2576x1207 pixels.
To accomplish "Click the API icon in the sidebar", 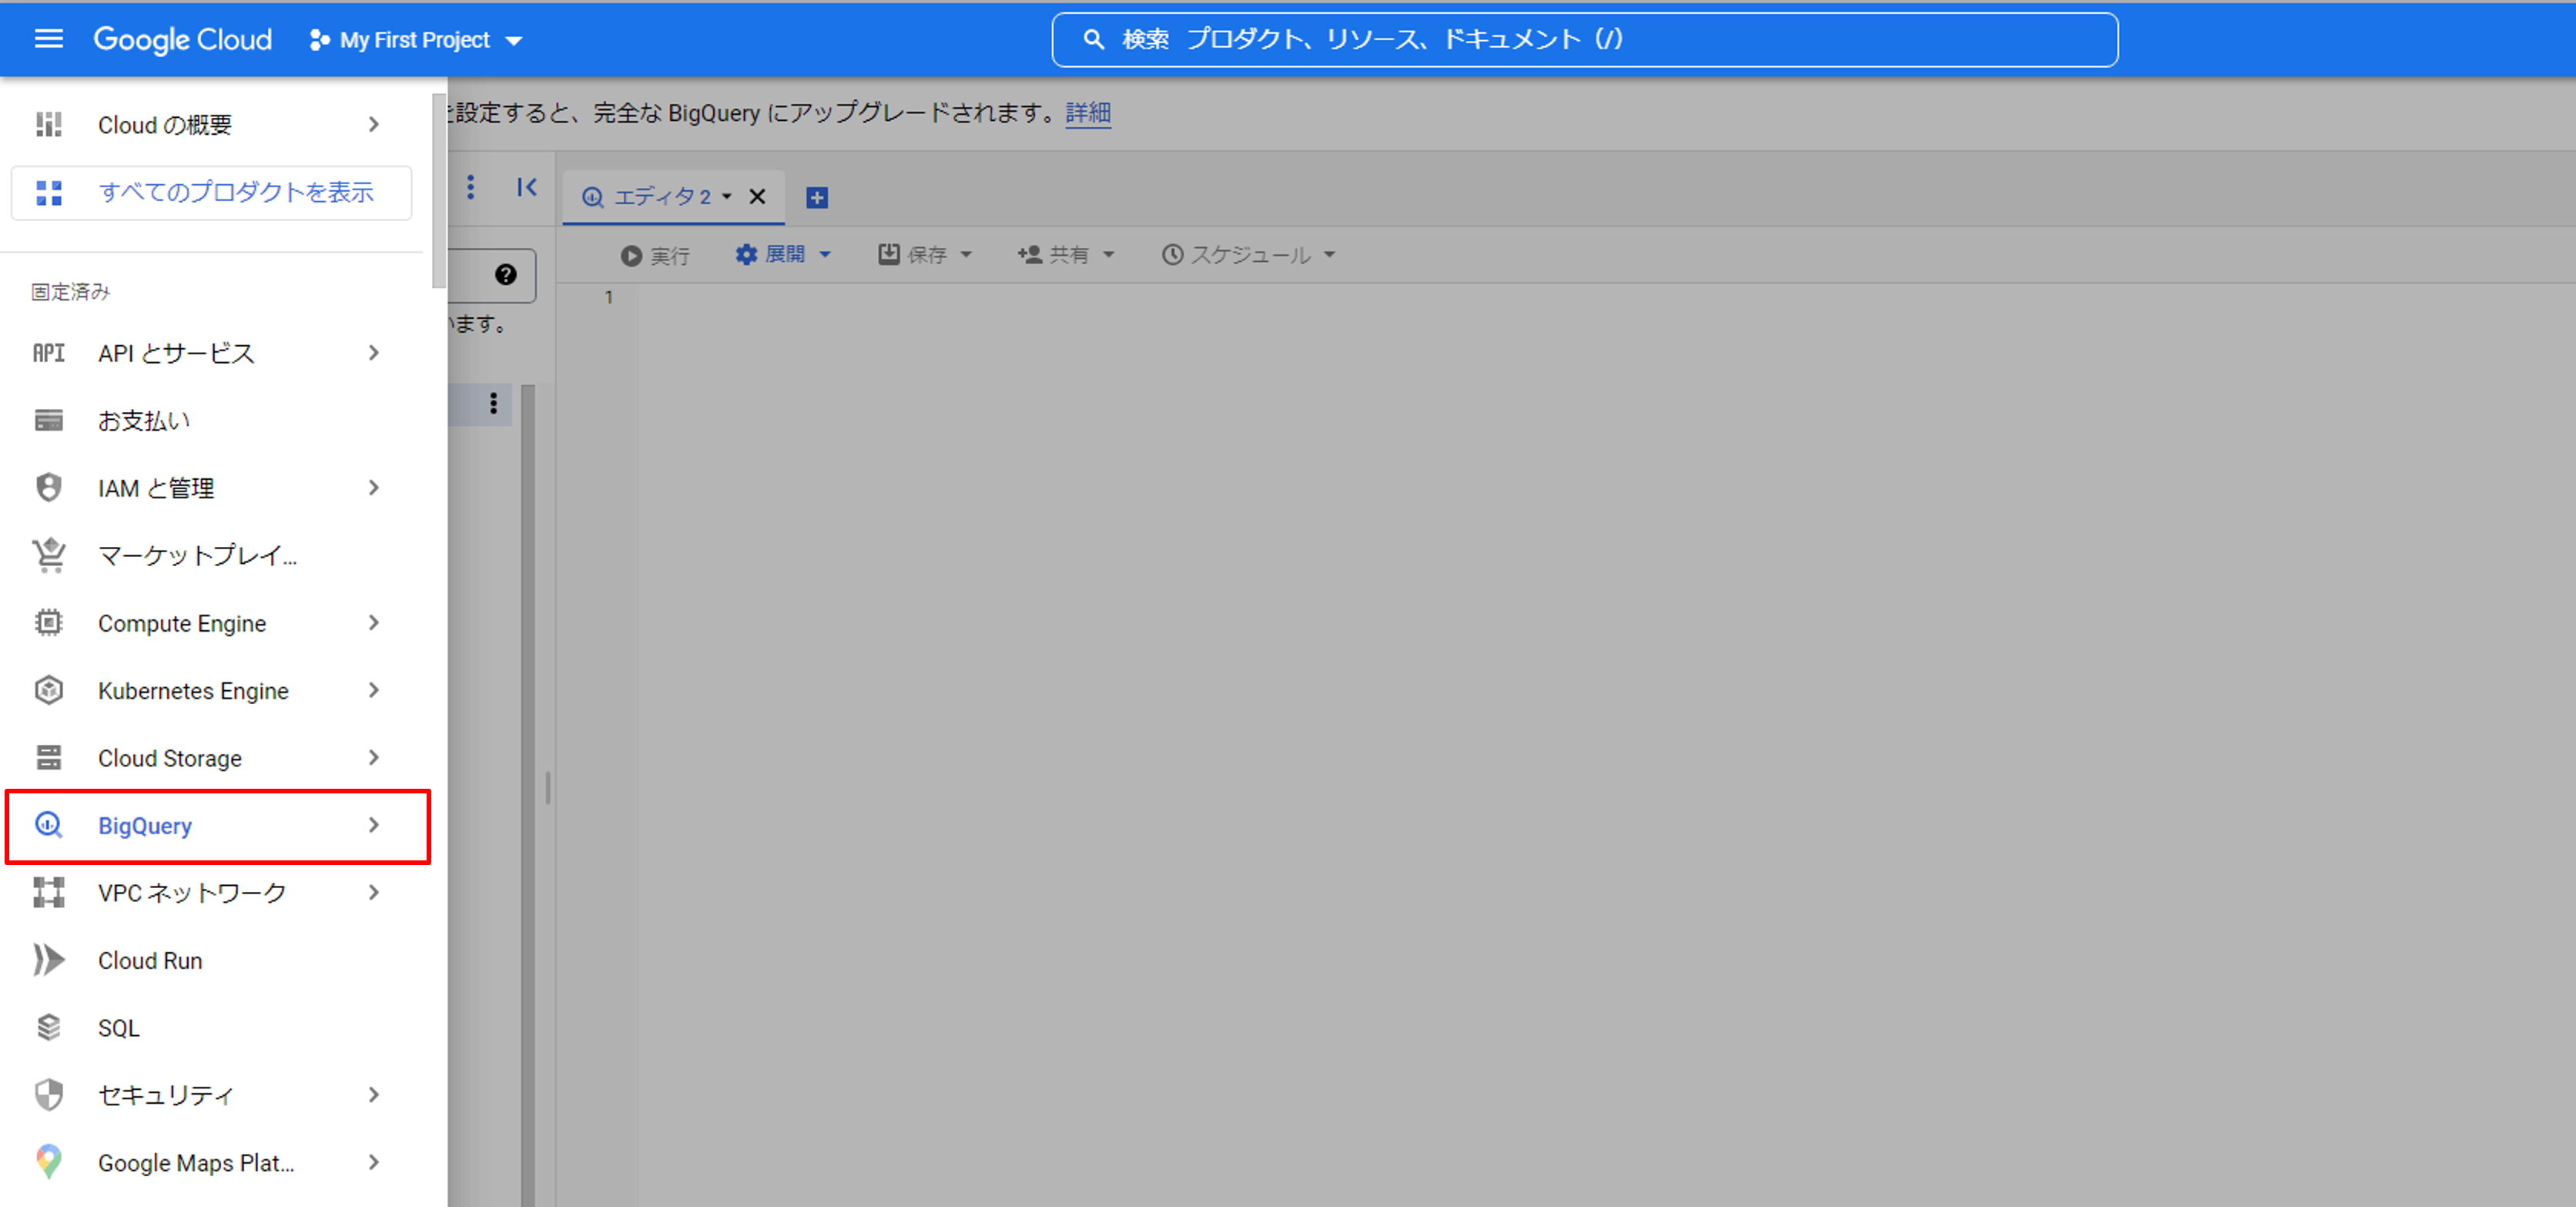I will pos(49,353).
